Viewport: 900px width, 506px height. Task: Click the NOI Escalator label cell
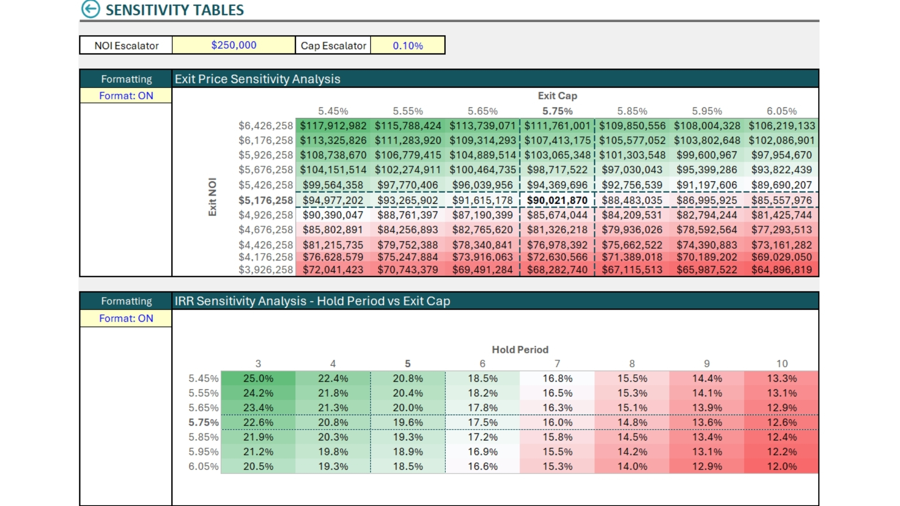(x=126, y=45)
